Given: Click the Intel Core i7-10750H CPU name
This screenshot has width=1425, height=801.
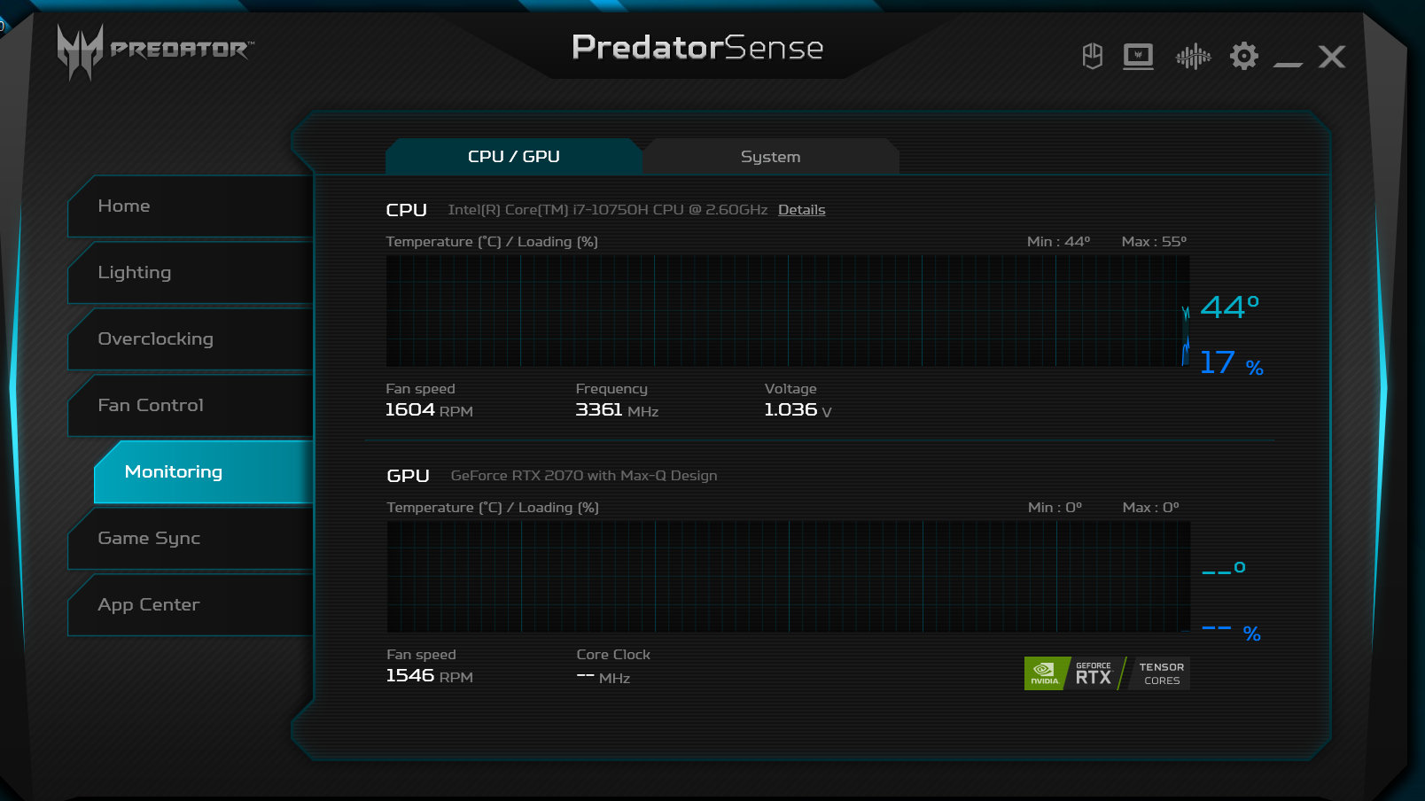Looking at the screenshot, I should click(x=608, y=210).
